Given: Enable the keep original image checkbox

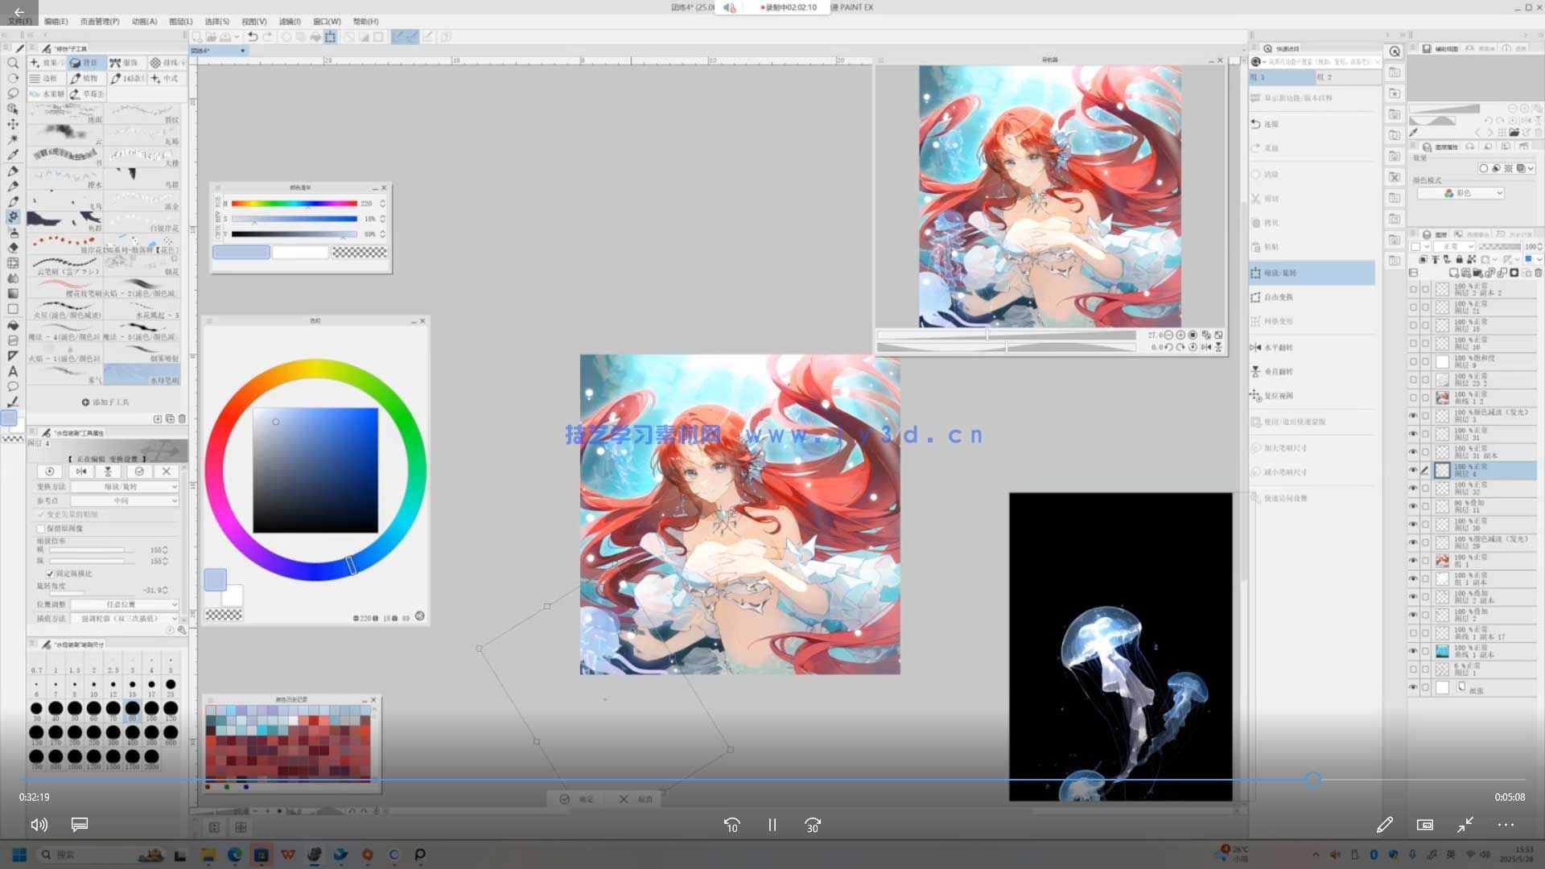Looking at the screenshot, I should click(x=41, y=529).
